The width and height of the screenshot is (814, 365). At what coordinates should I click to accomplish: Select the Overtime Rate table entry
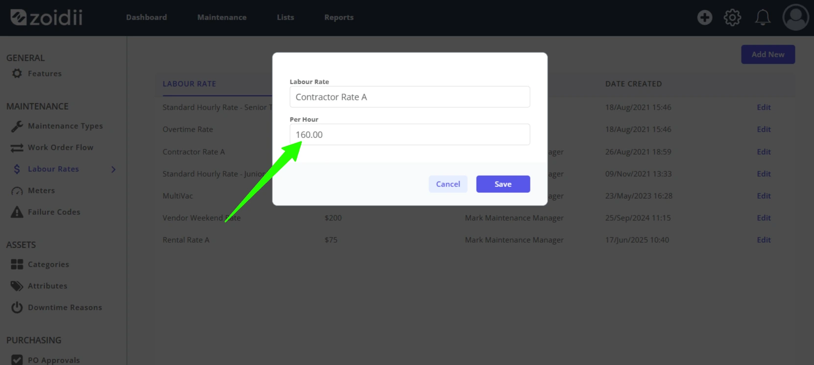click(x=188, y=129)
